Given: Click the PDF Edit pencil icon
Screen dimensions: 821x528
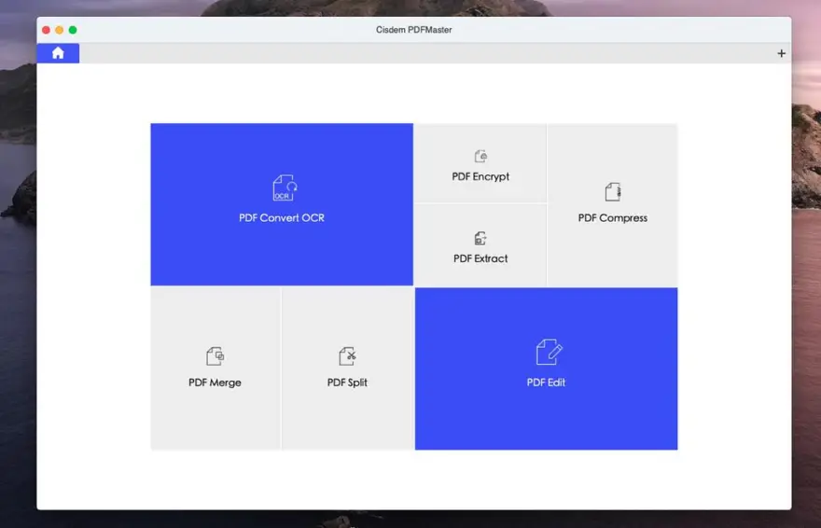Looking at the screenshot, I should tap(549, 352).
